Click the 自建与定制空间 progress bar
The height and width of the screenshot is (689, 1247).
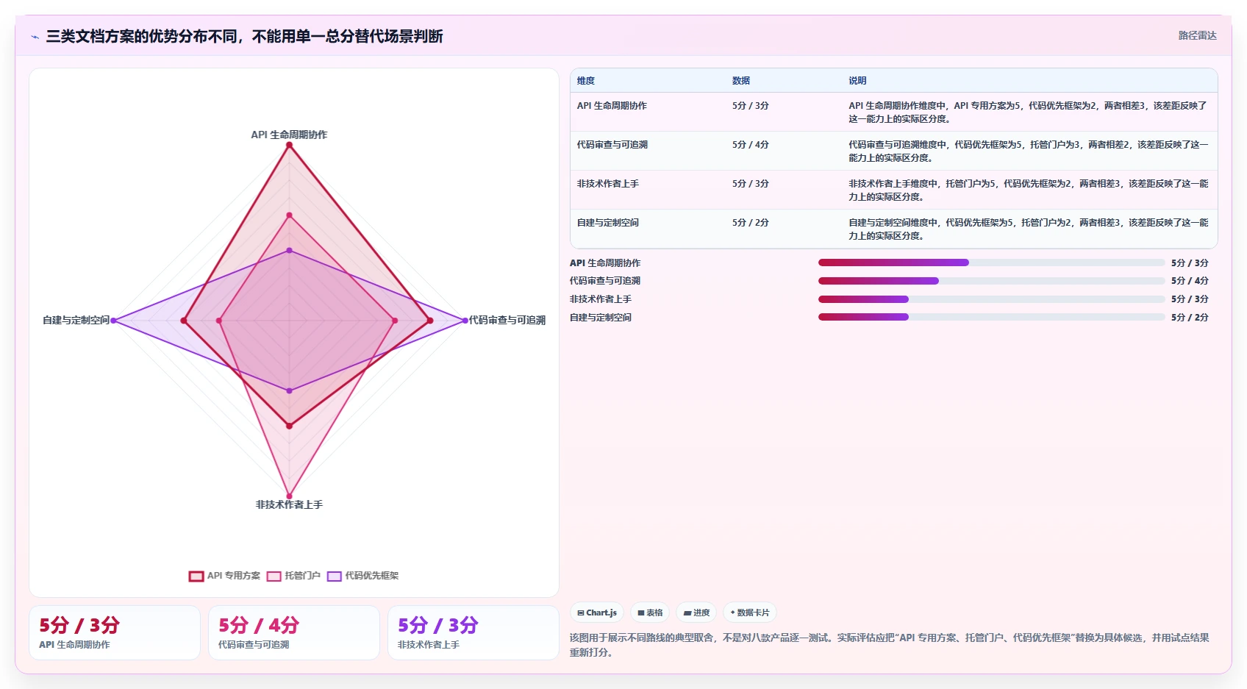click(992, 317)
